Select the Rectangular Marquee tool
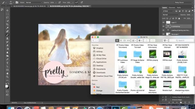Screen dimensions: 195x109 7,14
